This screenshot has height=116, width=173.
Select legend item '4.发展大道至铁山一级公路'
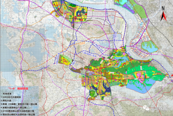(13, 107)
